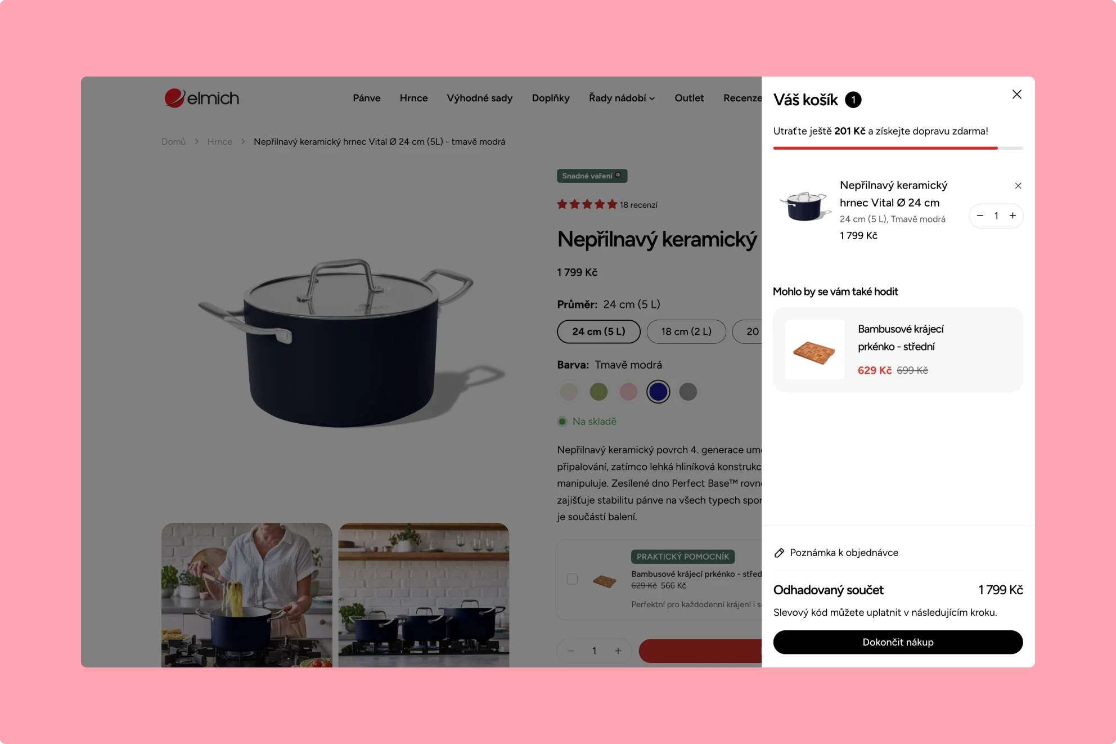Increase cart item quantity with plus icon

(1012, 216)
